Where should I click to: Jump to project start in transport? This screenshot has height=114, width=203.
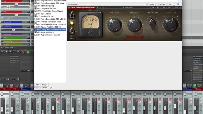[x=2, y=52]
